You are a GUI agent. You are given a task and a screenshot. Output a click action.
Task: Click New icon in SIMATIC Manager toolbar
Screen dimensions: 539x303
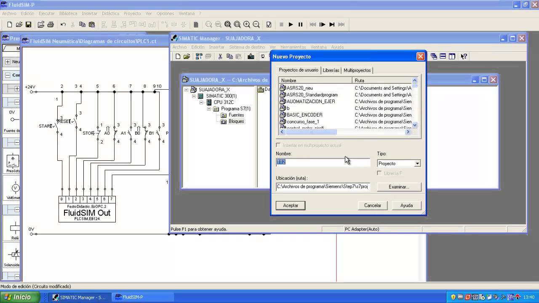pyautogui.click(x=178, y=56)
